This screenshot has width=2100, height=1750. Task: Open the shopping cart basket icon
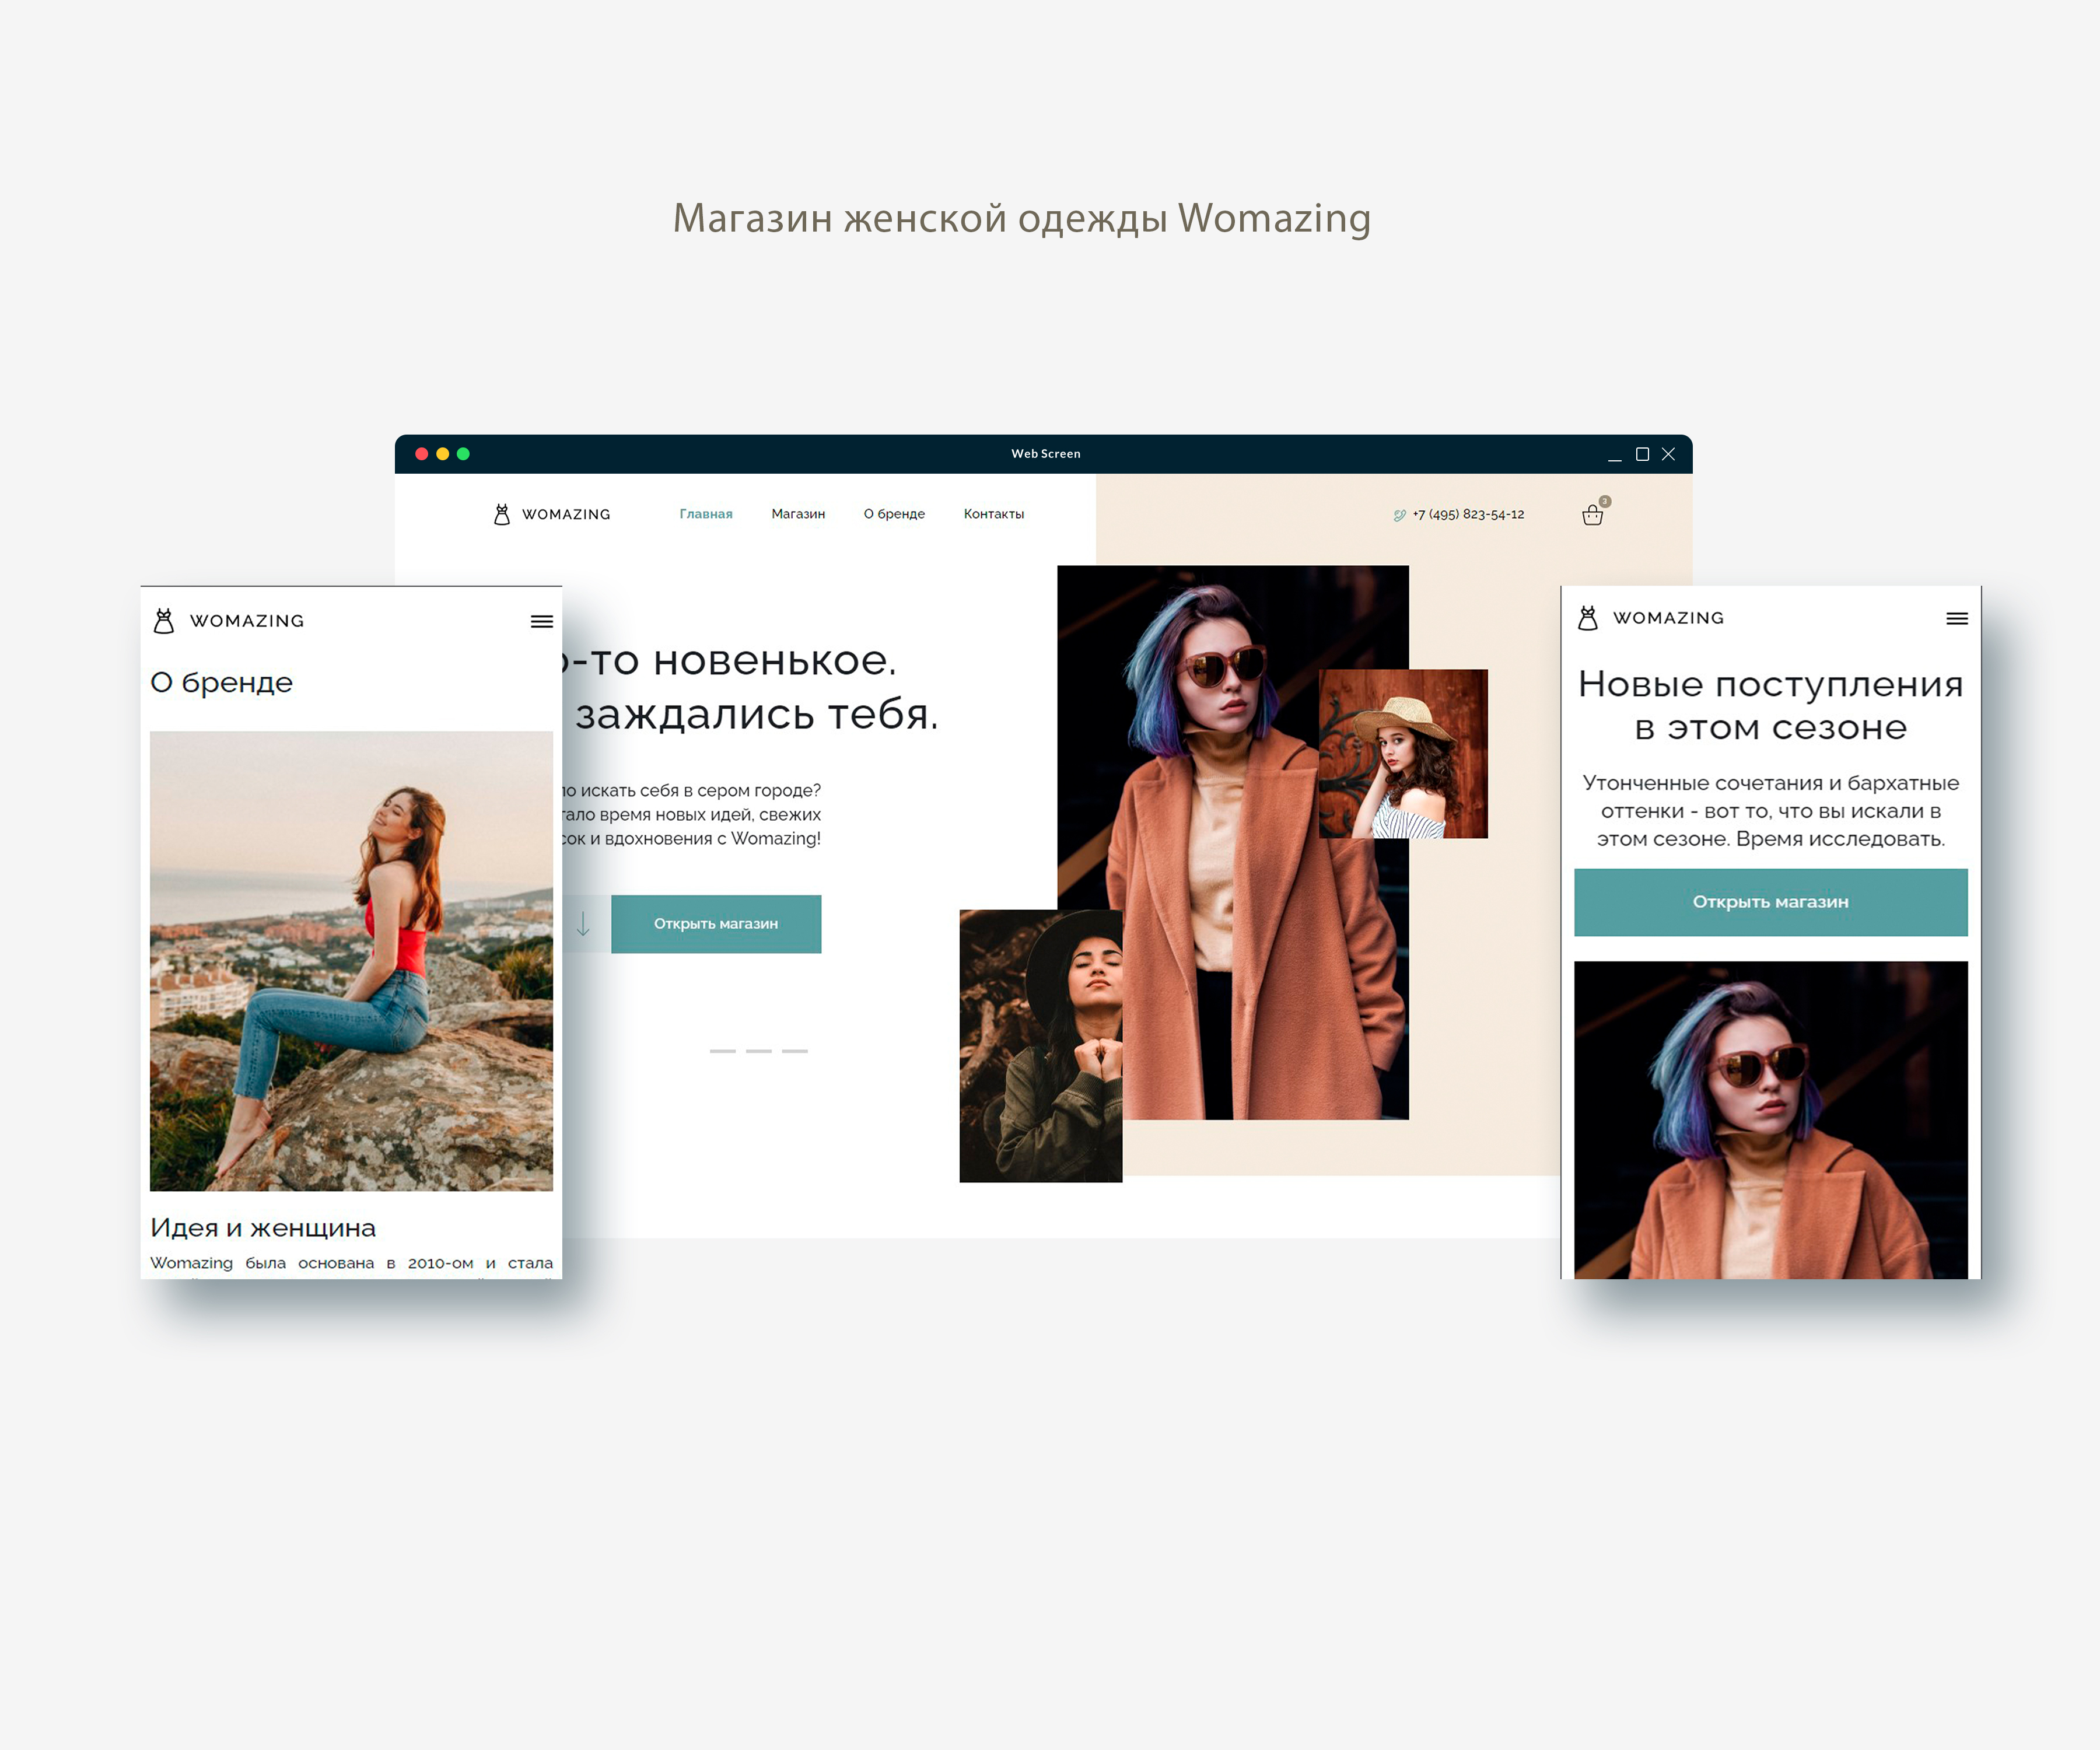click(1593, 515)
